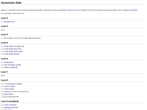The width and height of the screenshot is (147, 110).
Task: Click the Level 2 section heading
Action: [x=4, y=18]
